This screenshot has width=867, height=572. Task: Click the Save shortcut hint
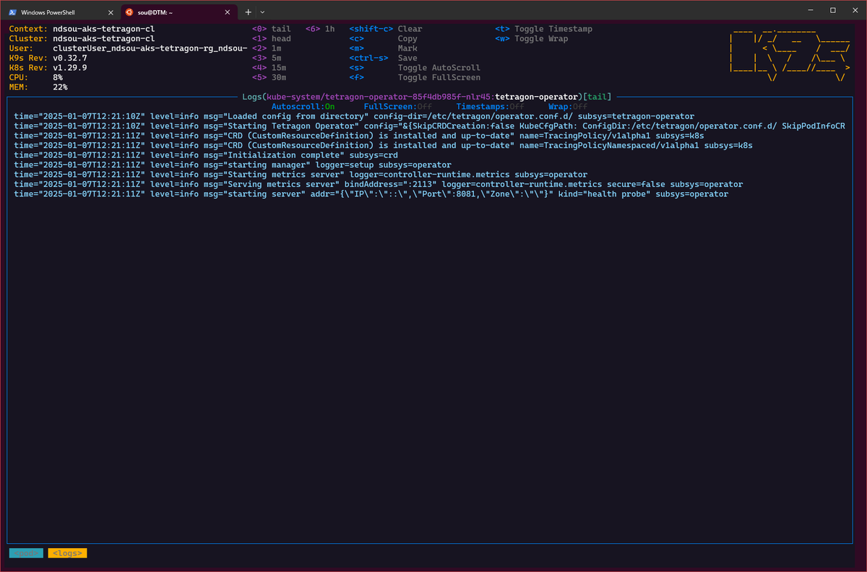coord(383,58)
